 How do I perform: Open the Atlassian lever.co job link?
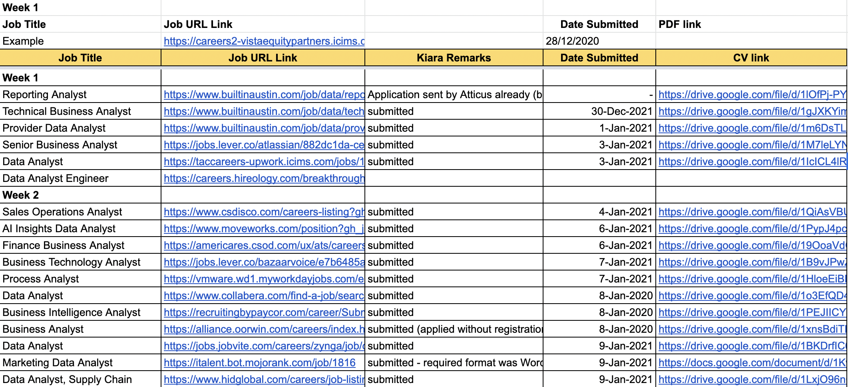[264, 145]
